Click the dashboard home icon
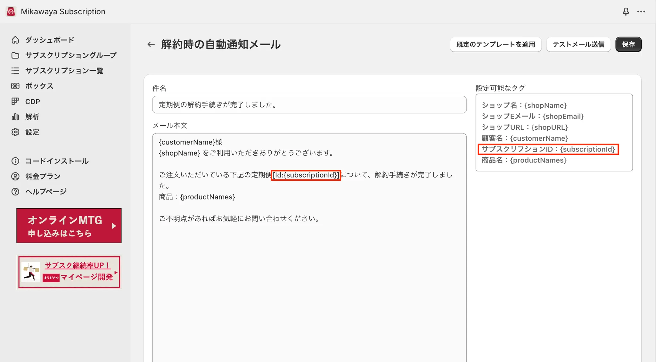Screen dimensions: 656x362 [15, 40]
